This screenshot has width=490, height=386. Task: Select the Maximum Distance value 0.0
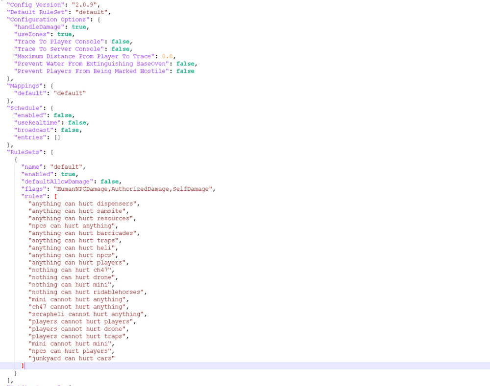(166, 56)
